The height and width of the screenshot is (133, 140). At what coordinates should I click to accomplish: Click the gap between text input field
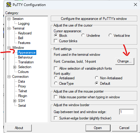pyautogui.click(x=127, y=112)
